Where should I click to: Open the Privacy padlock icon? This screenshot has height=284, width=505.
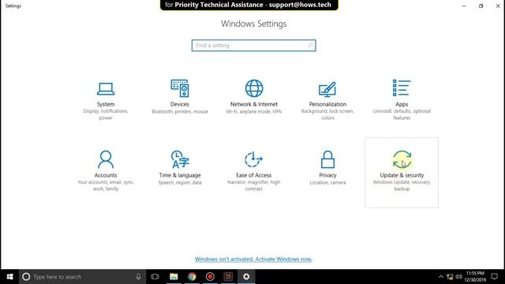tap(327, 159)
